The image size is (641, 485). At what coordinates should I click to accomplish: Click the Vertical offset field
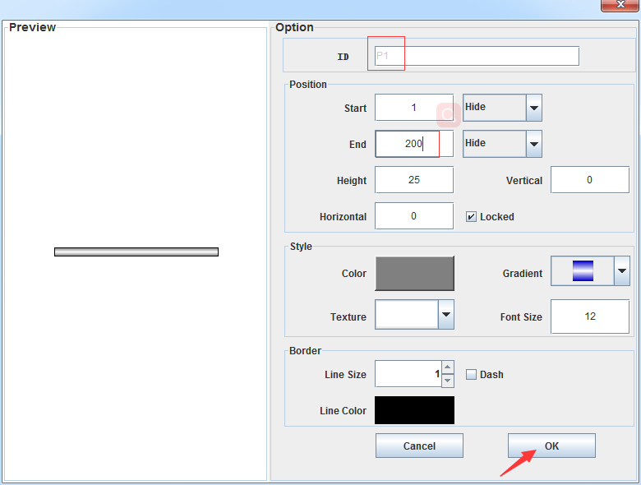589,180
